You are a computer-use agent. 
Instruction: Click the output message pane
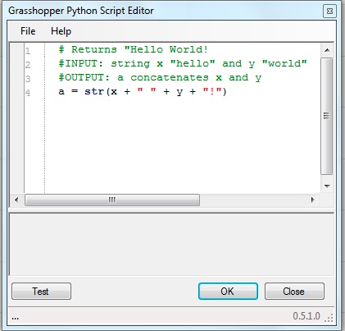click(x=171, y=245)
